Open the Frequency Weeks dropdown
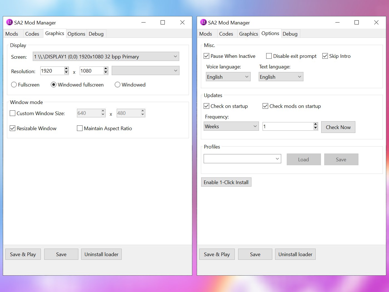 (x=231, y=126)
